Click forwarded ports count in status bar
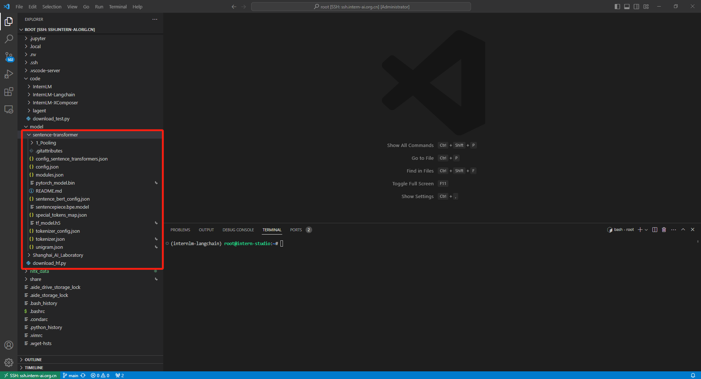This screenshot has height=379, width=701. click(119, 375)
